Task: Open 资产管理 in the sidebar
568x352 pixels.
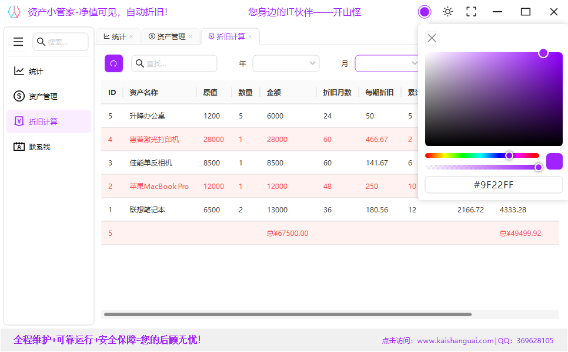Action: pyautogui.click(x=49, y=96)
